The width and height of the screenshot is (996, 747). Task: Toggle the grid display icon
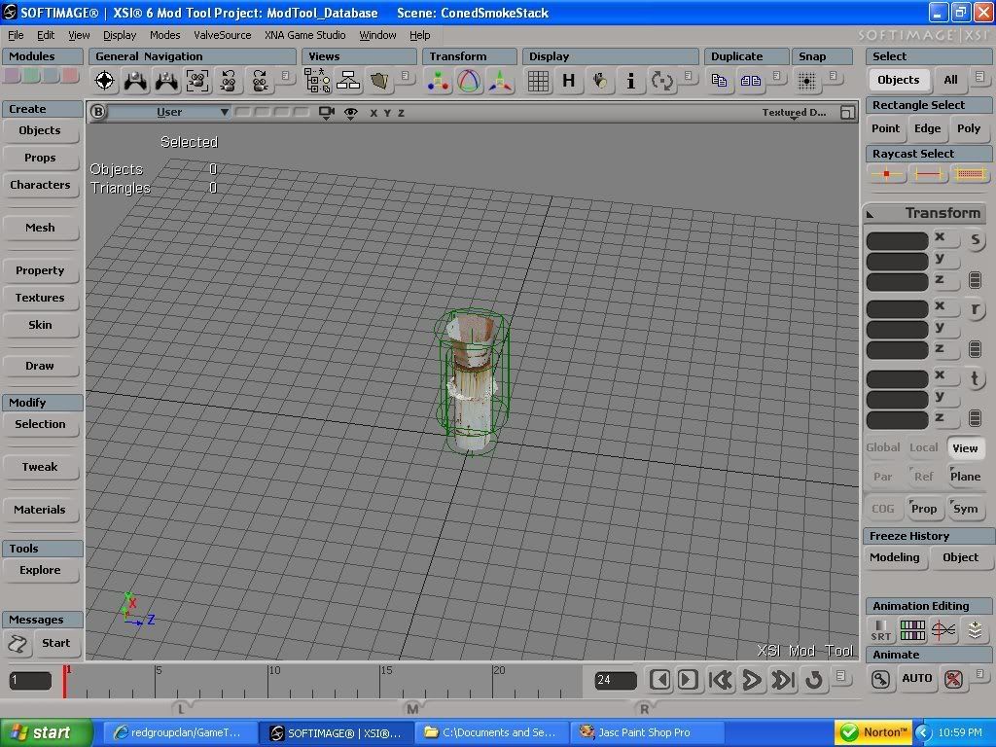(x=538, y=82)
